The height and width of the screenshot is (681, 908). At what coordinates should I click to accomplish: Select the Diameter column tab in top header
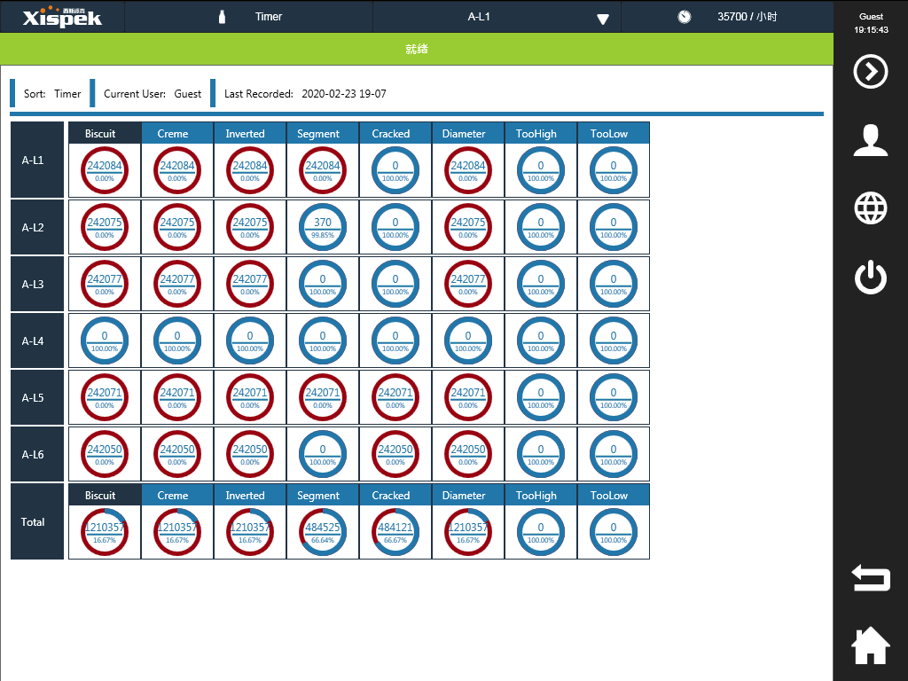[x=468, y=133]
